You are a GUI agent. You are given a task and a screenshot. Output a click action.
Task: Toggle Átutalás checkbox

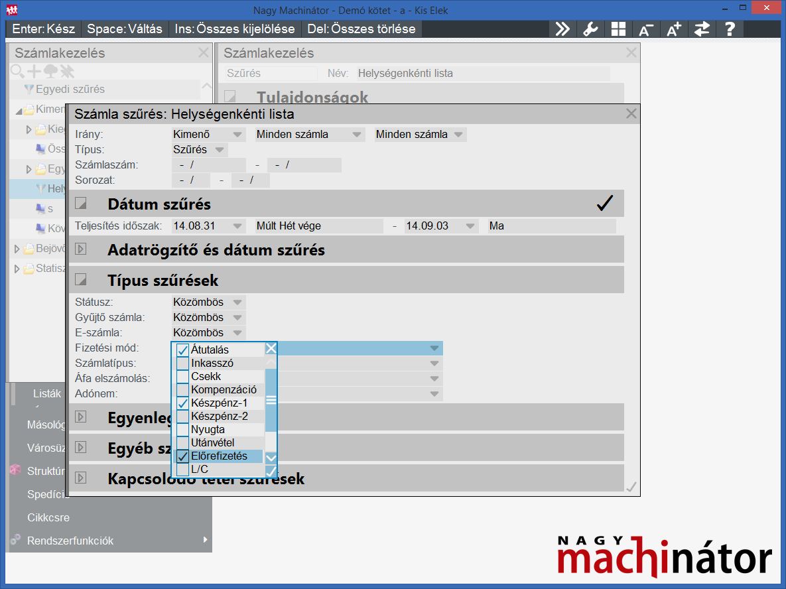[182, 350]
